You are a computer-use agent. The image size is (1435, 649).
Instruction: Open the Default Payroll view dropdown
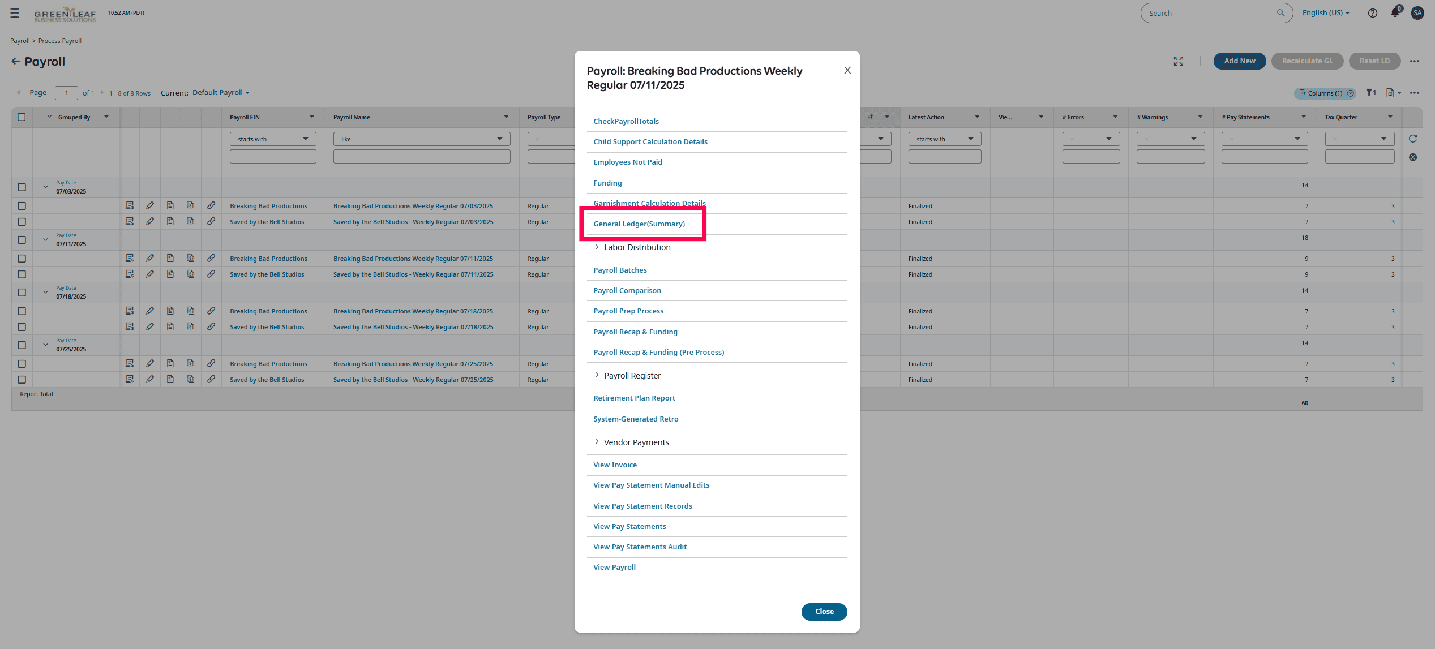pos(221,93)
